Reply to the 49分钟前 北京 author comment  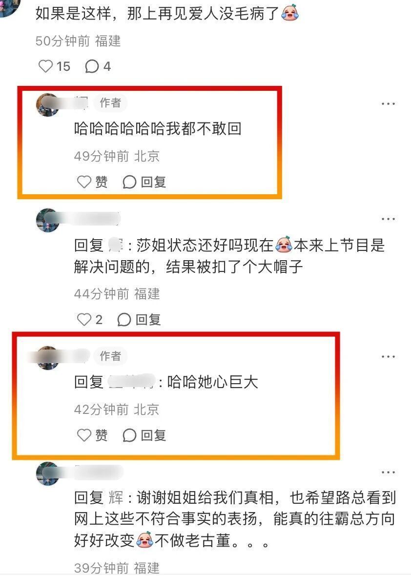[x=144, y=182]
